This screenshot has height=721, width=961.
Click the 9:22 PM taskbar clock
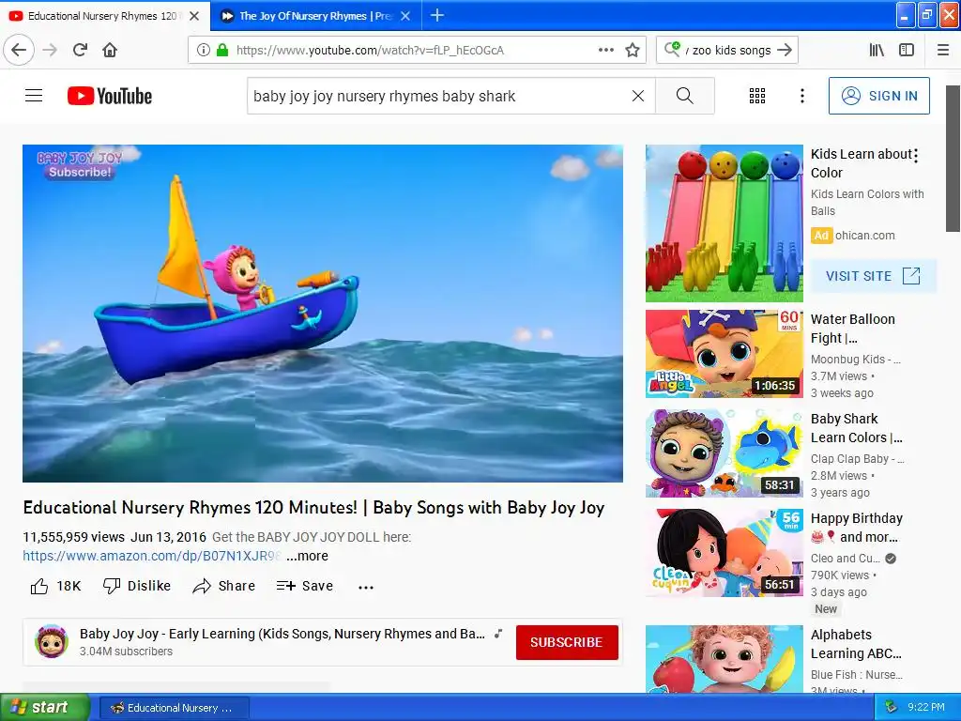pos(926,707)
